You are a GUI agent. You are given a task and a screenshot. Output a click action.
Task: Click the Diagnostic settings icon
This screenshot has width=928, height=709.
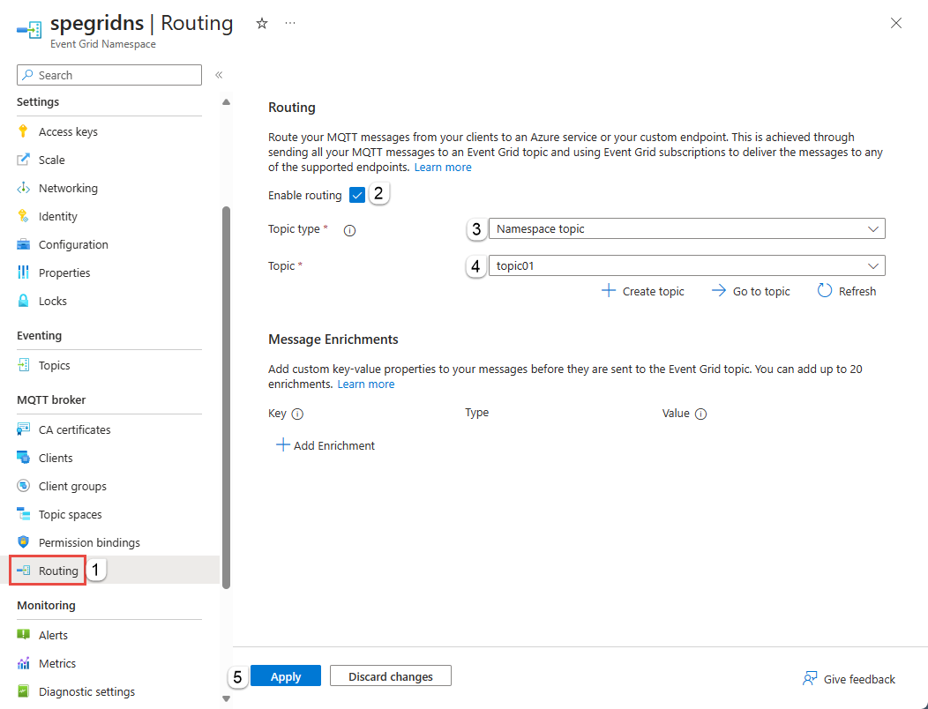pyautogui.click(x=23, y=691)
